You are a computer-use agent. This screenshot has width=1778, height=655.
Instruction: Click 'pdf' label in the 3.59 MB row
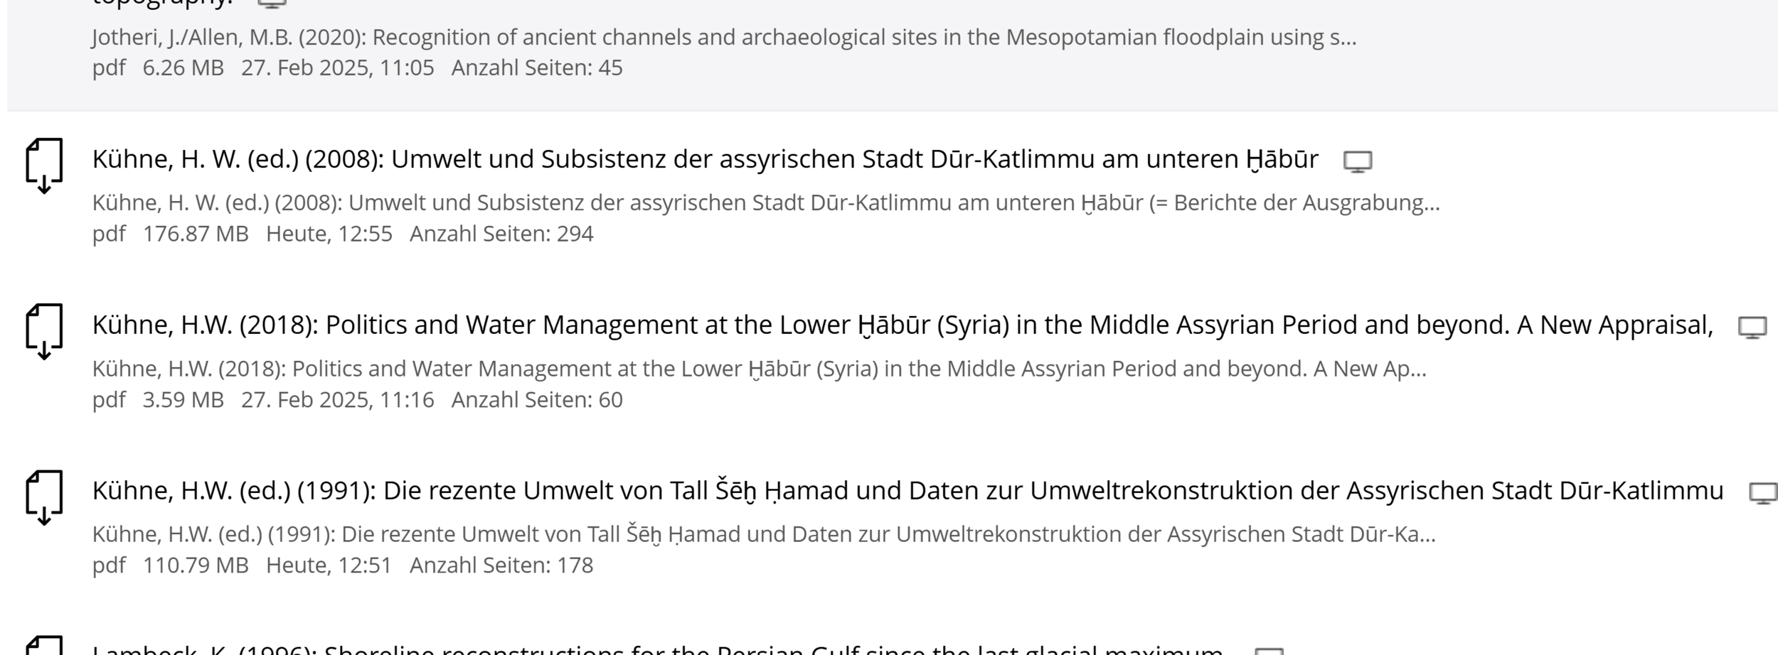tap(109, 401)
